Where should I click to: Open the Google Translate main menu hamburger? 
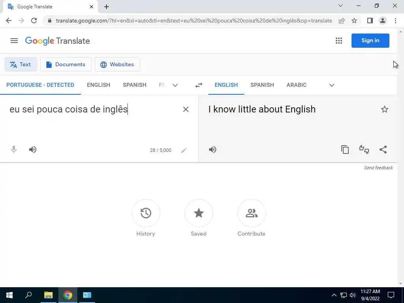tap(14, 41)
